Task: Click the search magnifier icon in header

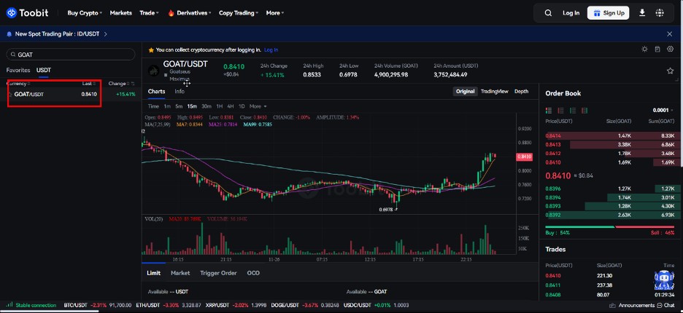Action: click(x=548, y=13)
